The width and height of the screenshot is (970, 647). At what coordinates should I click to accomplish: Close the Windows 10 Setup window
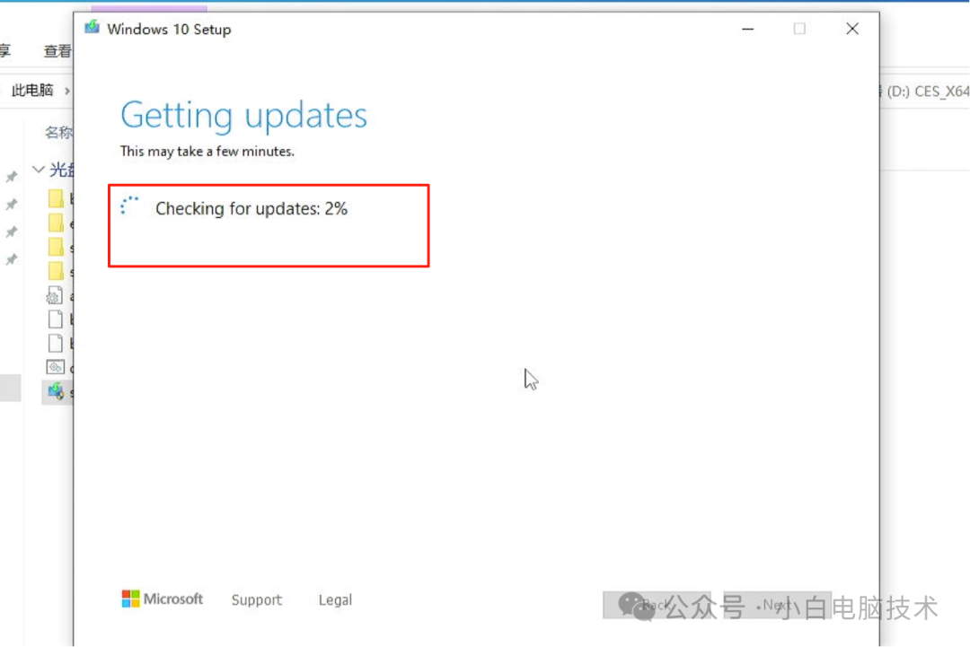tap(852, 29)
